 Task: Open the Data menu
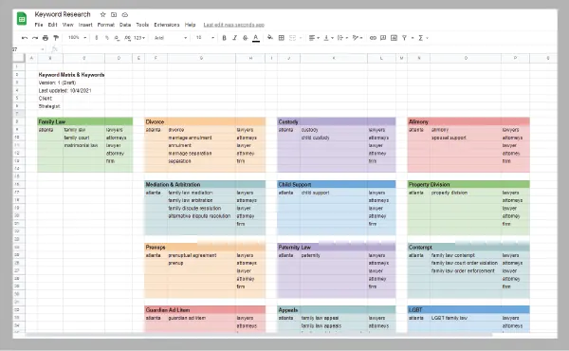tap(125, 25)
